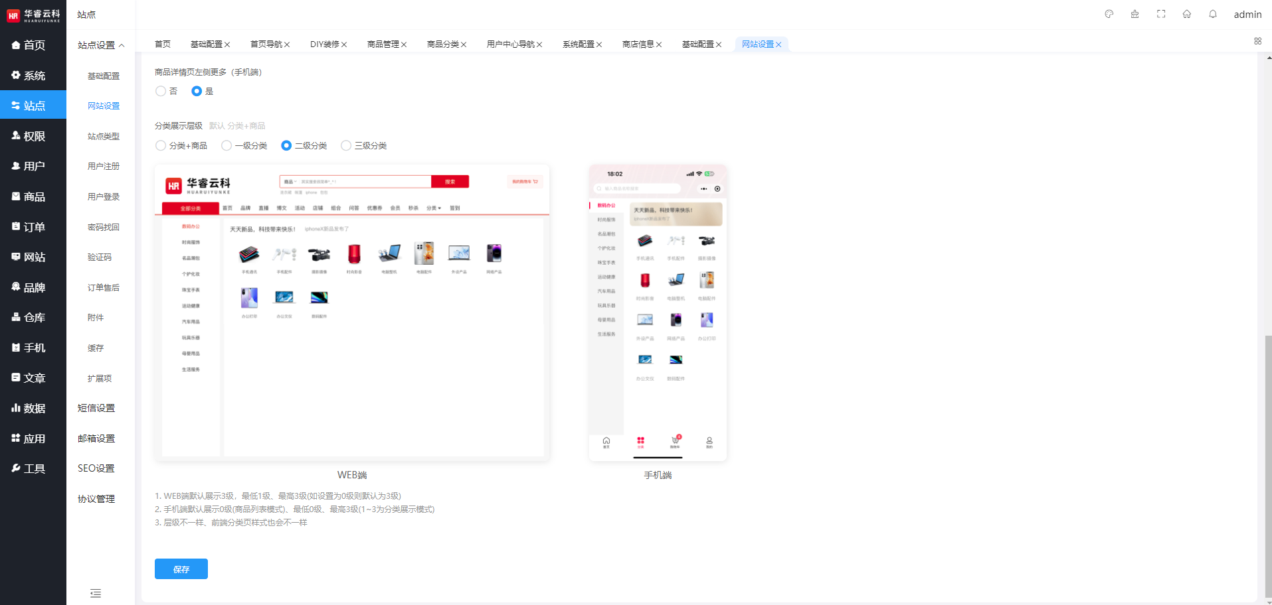Select 一级分类 radio option
Screen dimensions: 1272x605
[227, 145]
